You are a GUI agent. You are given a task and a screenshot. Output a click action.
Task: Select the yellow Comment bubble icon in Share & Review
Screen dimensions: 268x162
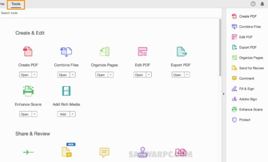point(104,152)
